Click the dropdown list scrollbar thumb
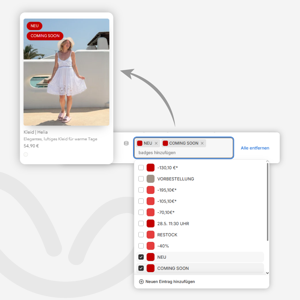Viewport: 300px width, 300px height. click(x=267, y=202)
